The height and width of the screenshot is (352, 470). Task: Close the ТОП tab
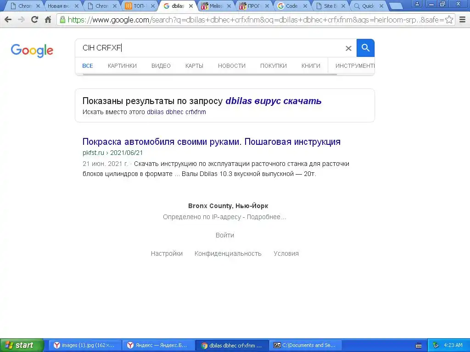[153, 6]
